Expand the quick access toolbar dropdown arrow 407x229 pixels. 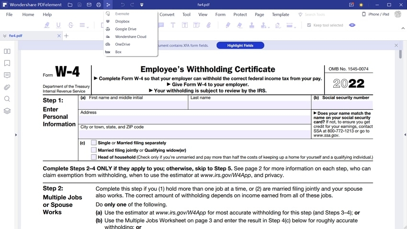click(142, 5)
